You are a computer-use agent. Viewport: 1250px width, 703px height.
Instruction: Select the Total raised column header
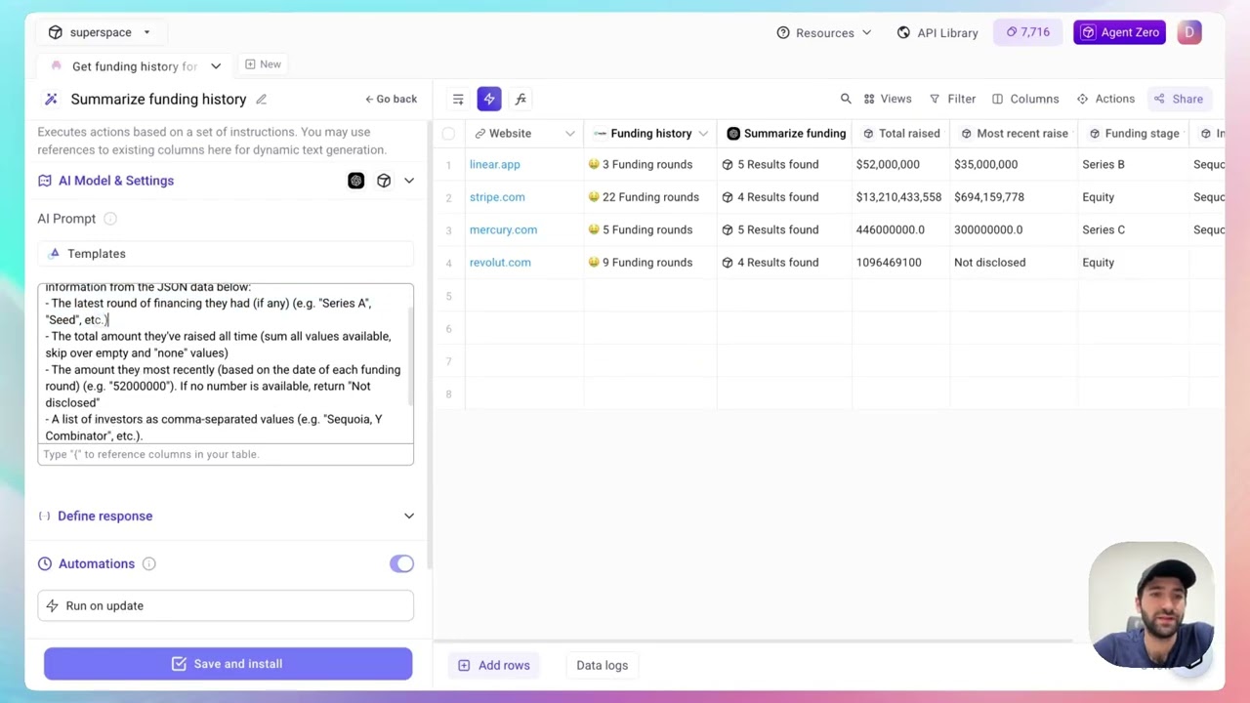tap(901, 134)
